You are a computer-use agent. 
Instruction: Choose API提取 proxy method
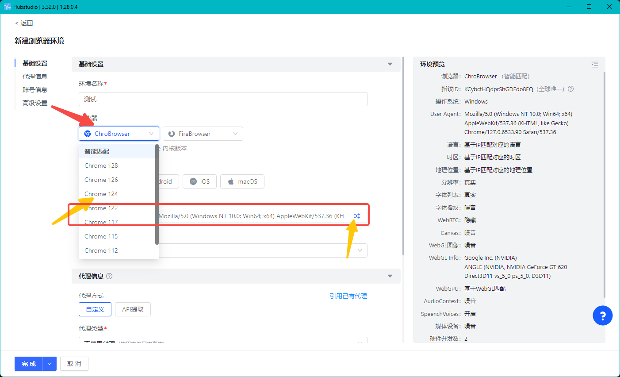click(133, 309)
